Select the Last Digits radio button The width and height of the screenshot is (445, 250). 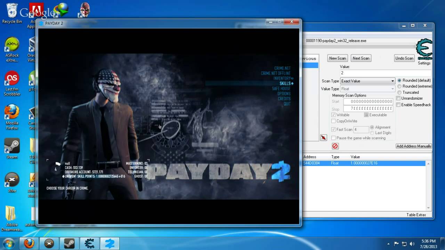(372, 133)
